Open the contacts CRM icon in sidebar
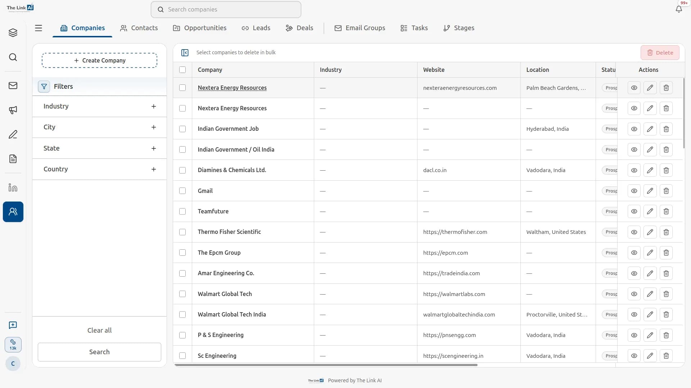The height and width of the screenshot is (388, 691). point(13,212)
